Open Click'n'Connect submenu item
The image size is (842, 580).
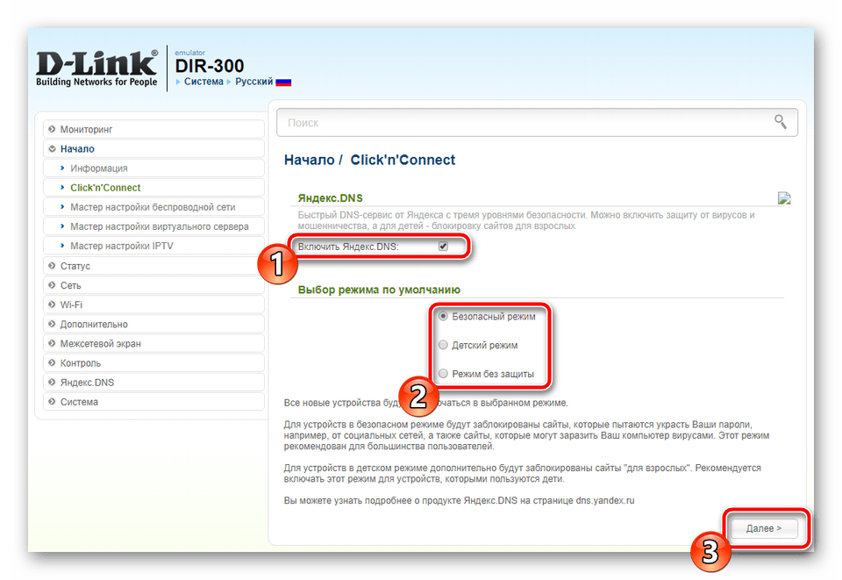point(153,188)
